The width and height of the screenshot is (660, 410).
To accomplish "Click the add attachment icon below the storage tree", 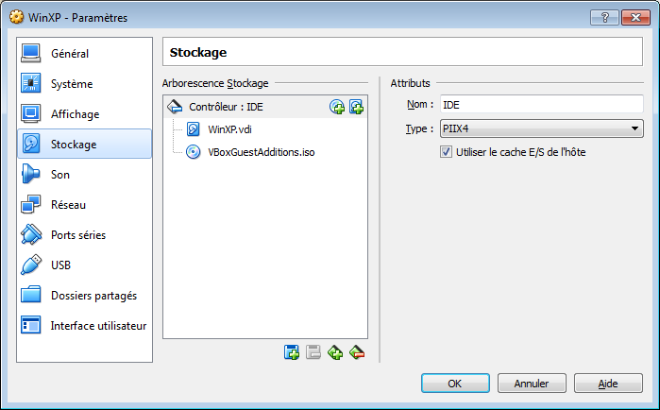I will [x=335, y=352].
